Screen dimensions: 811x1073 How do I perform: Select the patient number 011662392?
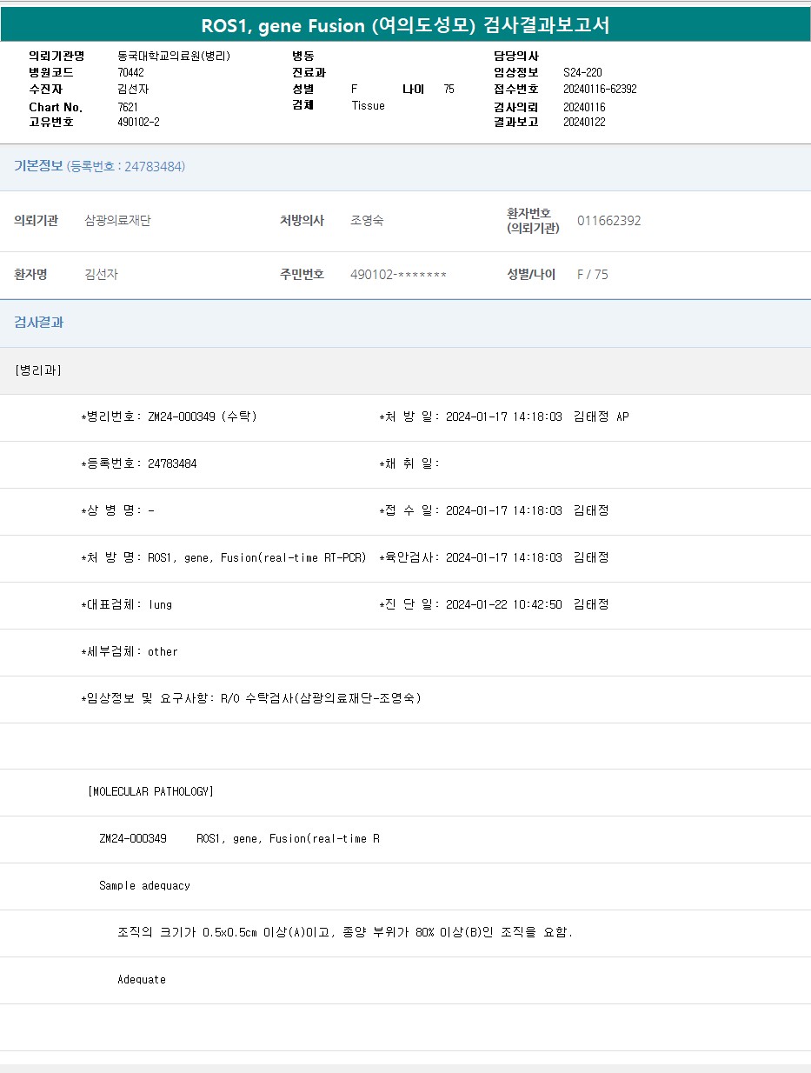pos(608,221)
